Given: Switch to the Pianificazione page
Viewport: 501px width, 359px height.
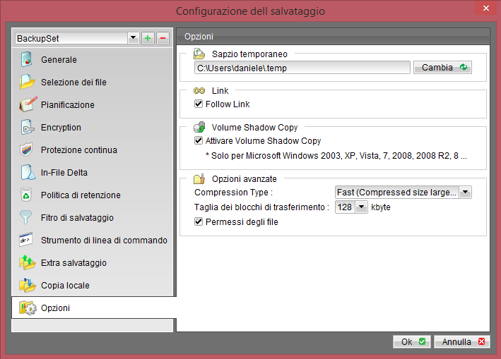Looking at the screenshot, I should click(x=93, y=104).
